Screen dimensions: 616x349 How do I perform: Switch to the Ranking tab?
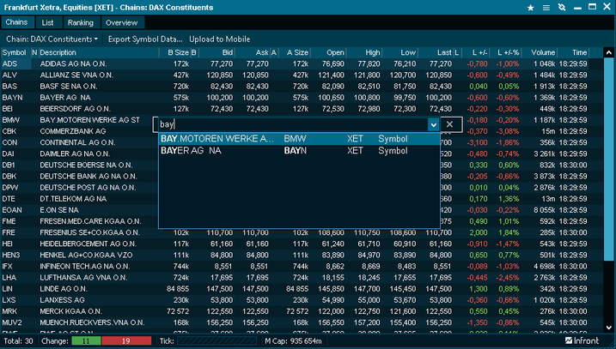[x=81, y=22]
